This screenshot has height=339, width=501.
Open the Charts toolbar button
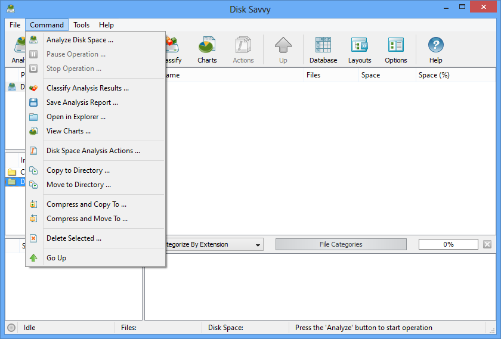(207, 50)
